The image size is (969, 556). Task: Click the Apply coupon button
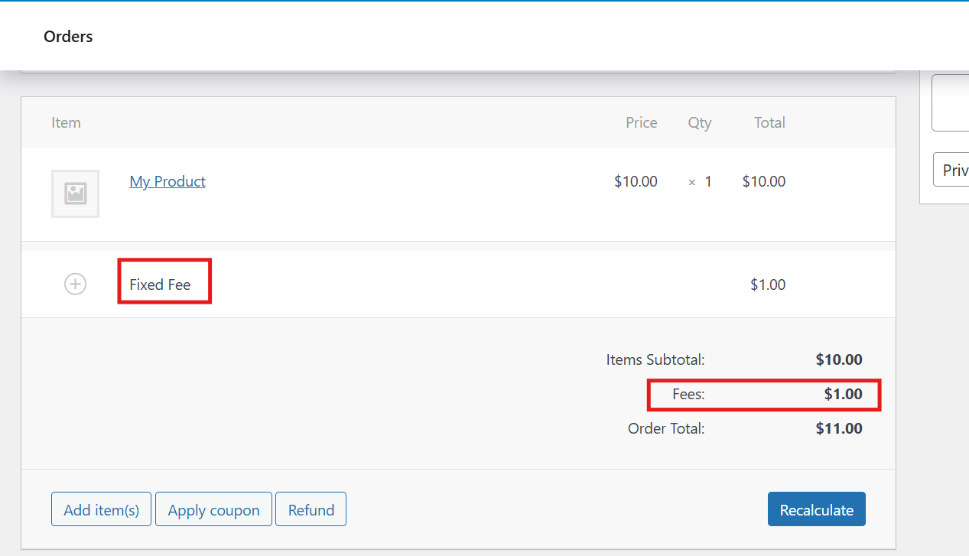(x=213, y=509)
